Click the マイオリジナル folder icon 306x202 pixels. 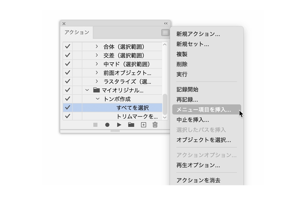pyautogui.click(x=96, y=90)
